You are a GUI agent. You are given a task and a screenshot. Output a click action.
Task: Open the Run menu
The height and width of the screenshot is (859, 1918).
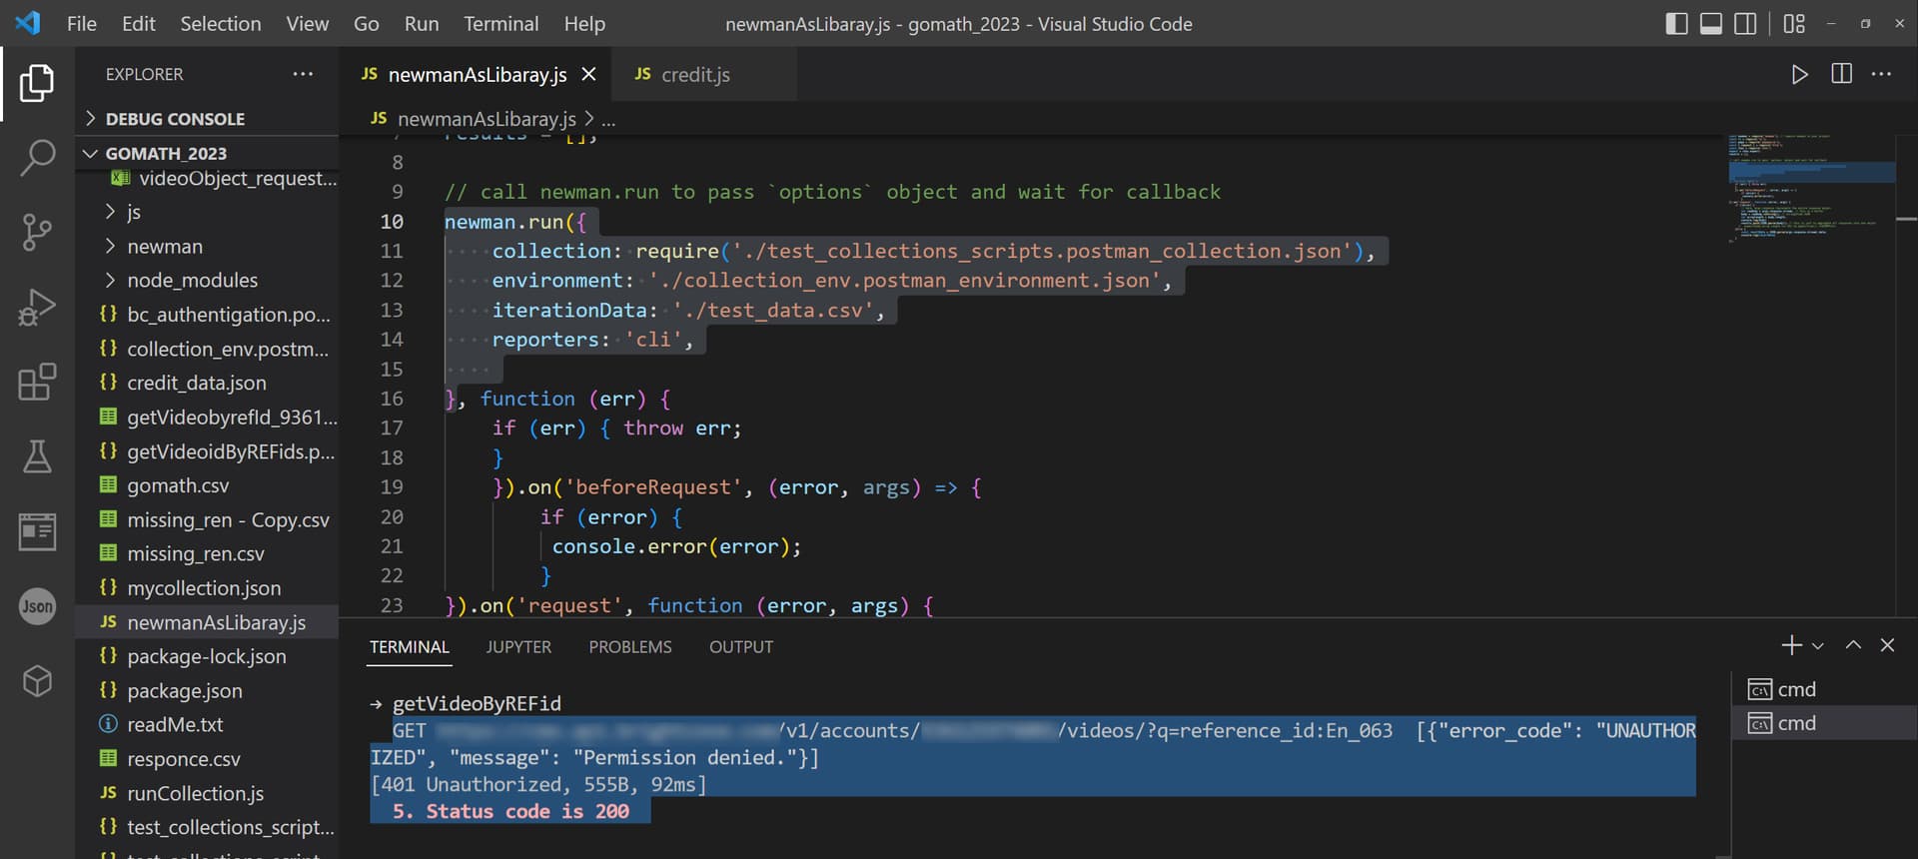(x=422, y=23)
